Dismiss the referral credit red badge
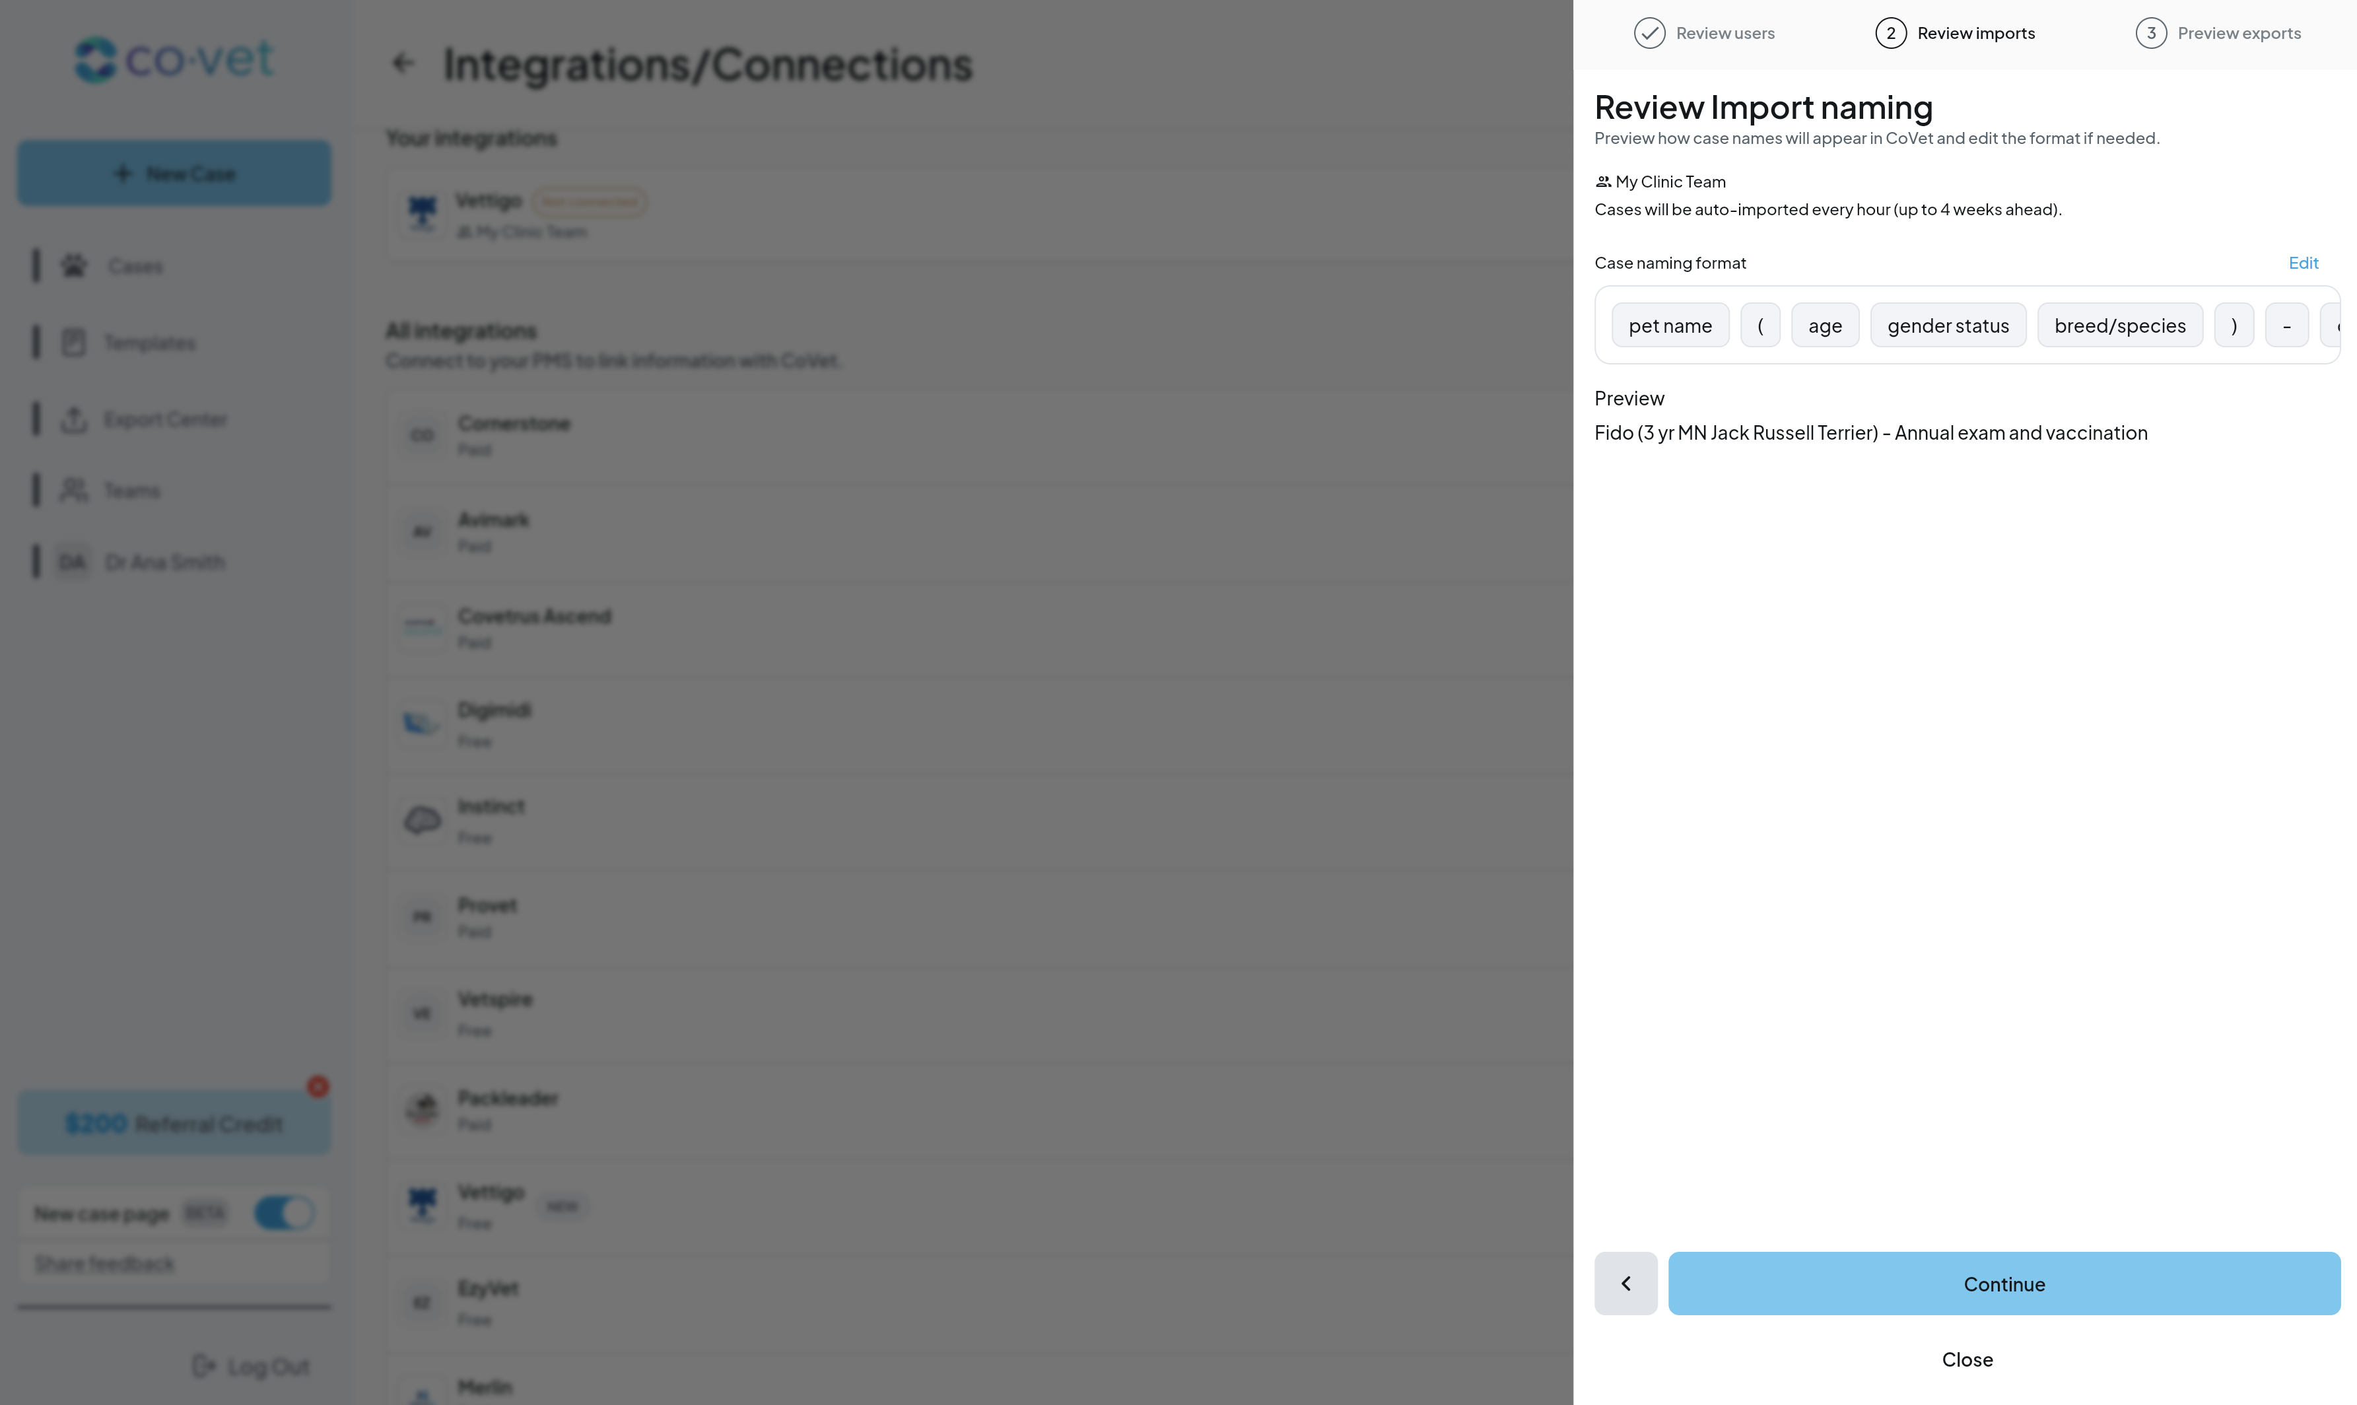 point(318,1086)
